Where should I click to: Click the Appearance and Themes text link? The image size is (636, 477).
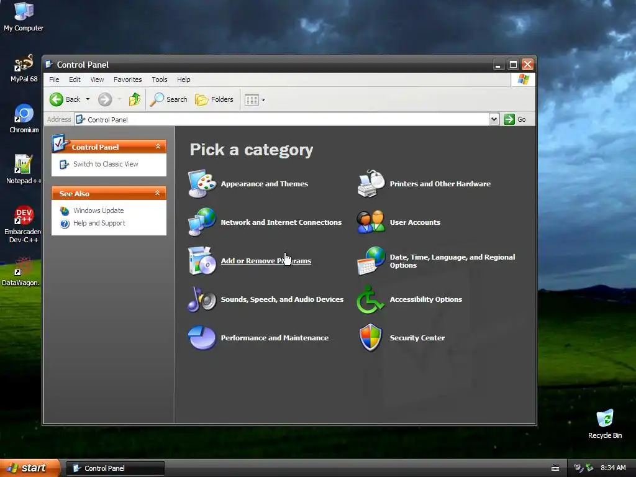(265, 184)
